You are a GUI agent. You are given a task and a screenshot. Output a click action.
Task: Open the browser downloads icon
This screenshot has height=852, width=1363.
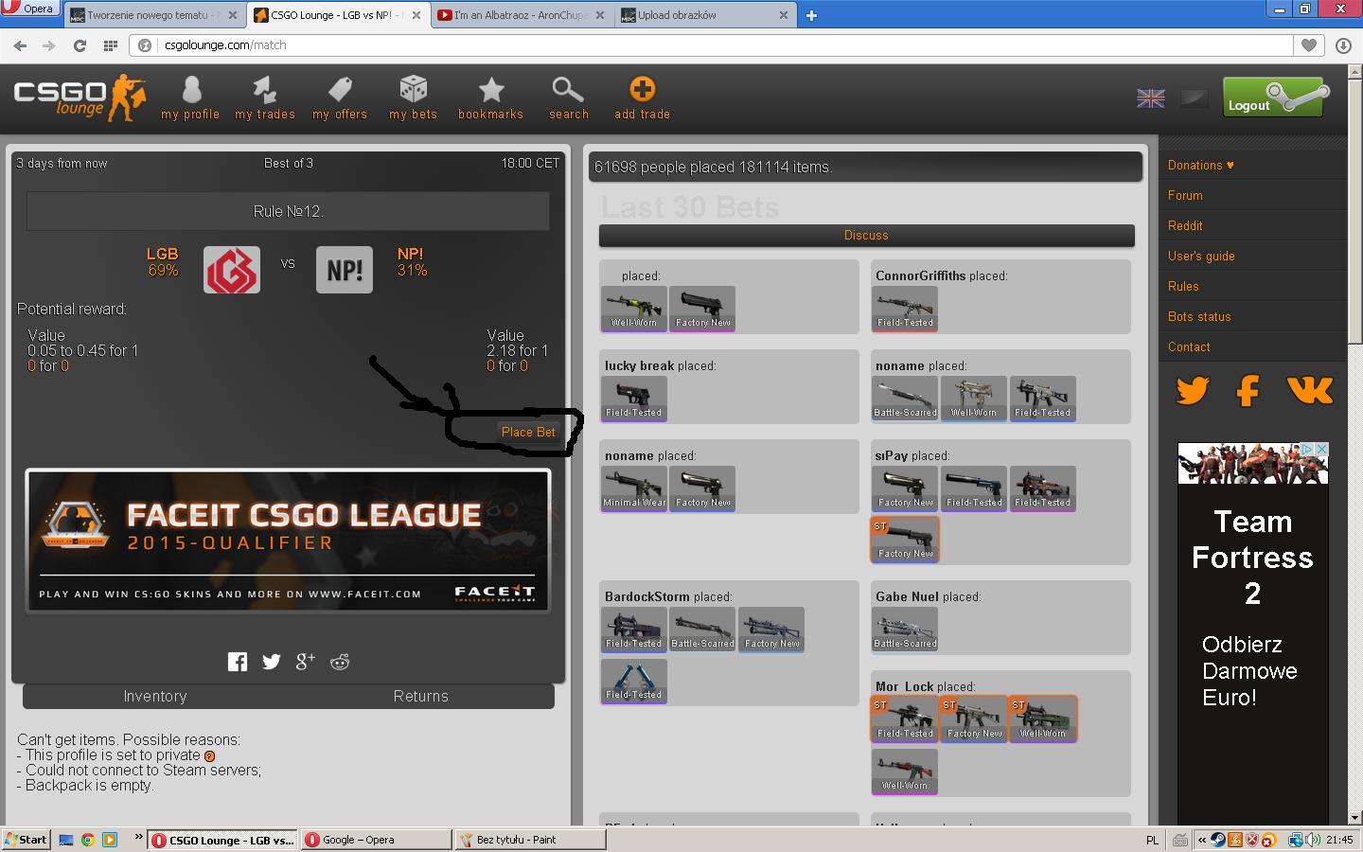1343,45
